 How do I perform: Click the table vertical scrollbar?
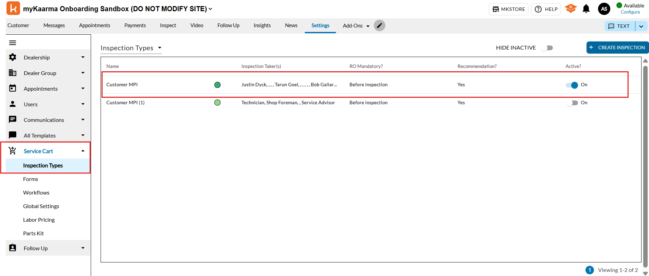click(x=646, y=166)
